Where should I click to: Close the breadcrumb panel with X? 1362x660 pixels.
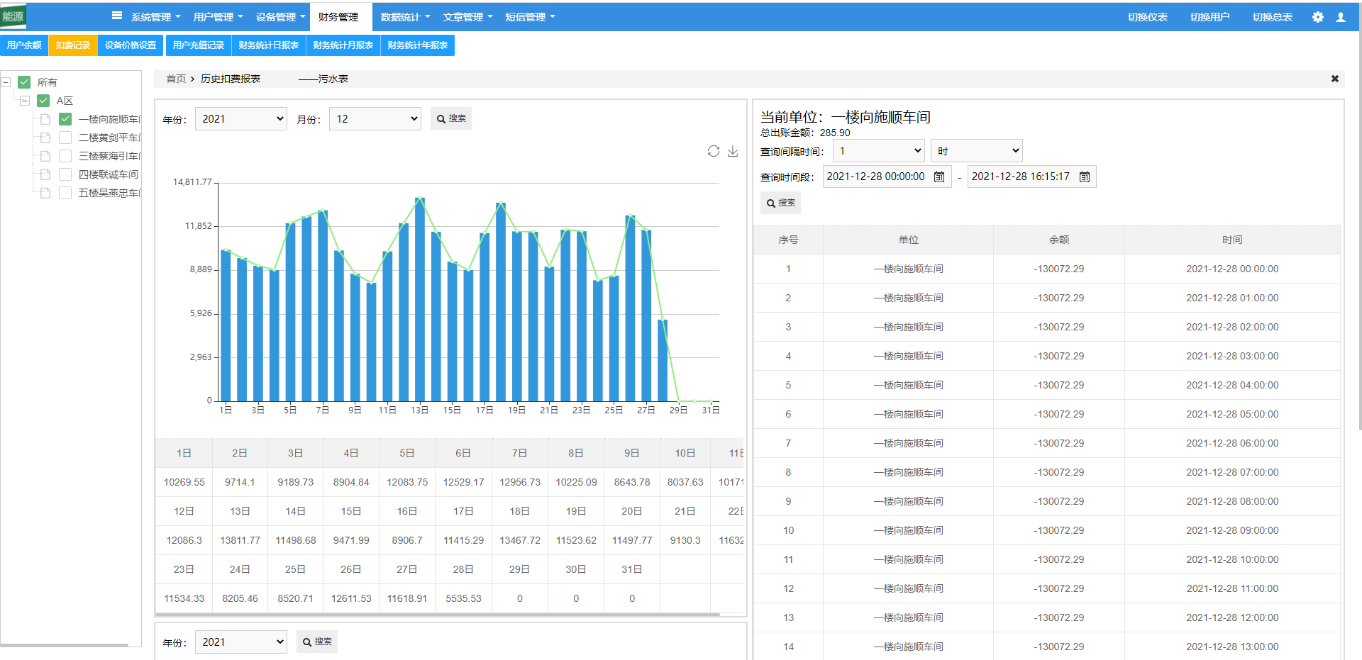1335,79
